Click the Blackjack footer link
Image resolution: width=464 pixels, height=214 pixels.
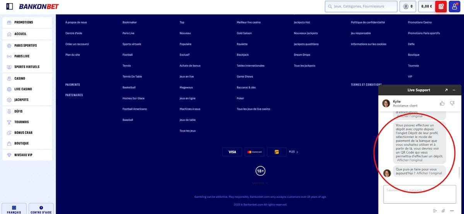pyautogui.click(x=242, y=55)
